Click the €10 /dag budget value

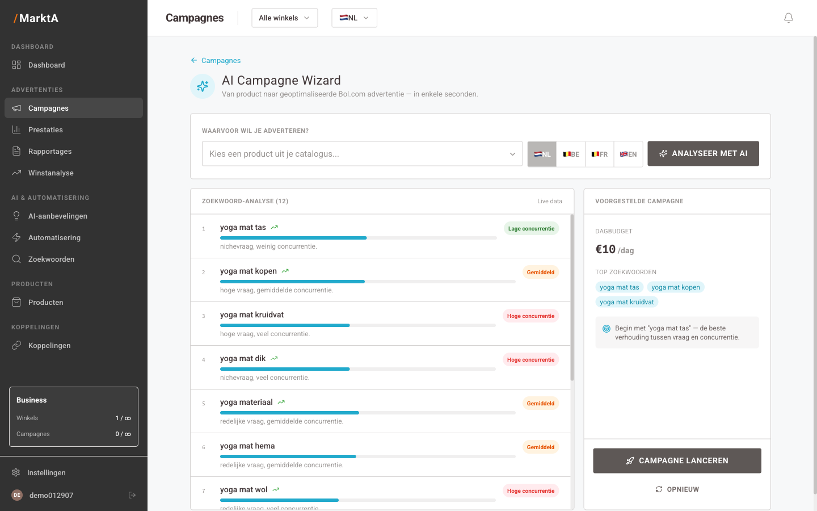pyautogui.click(x=614, y=249)
